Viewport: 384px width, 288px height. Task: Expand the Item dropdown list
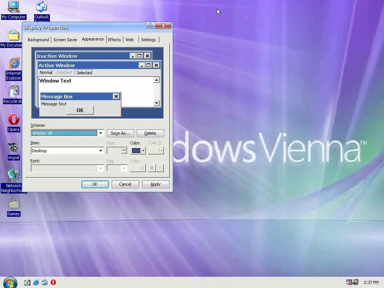pyautogui.click(x=100, y=151)
